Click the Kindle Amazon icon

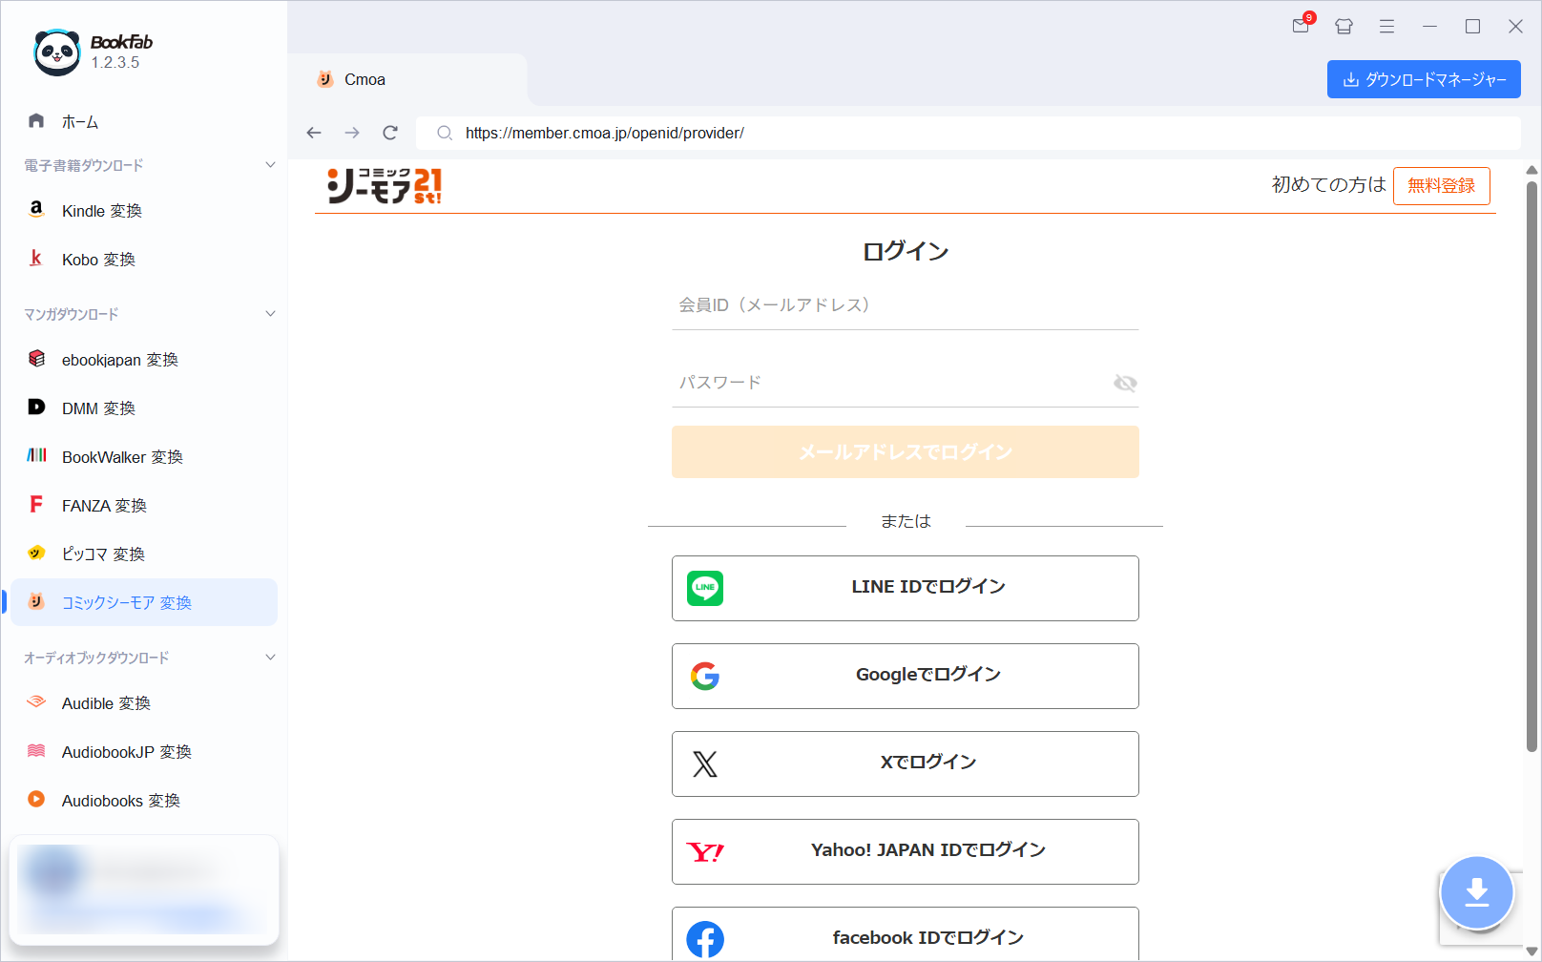coord(36,209)
